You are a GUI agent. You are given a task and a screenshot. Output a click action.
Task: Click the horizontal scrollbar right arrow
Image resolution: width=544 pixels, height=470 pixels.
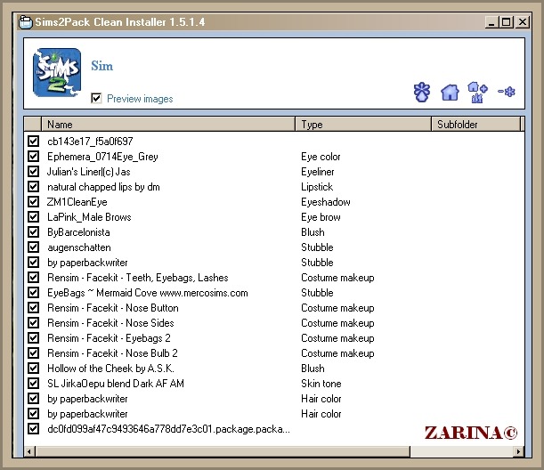pyautogui.click(x=518, y=451)
